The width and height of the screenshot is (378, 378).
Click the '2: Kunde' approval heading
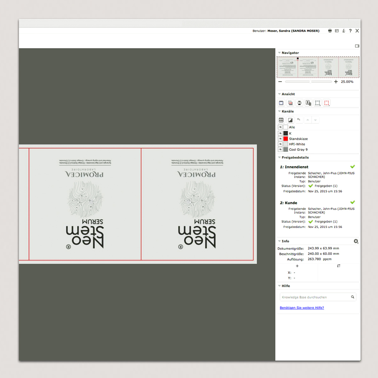click(x=289, y=203)
